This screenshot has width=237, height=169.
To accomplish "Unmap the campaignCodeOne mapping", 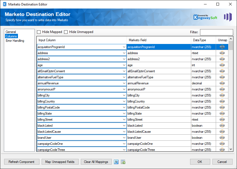I will (x=222, y=144).
